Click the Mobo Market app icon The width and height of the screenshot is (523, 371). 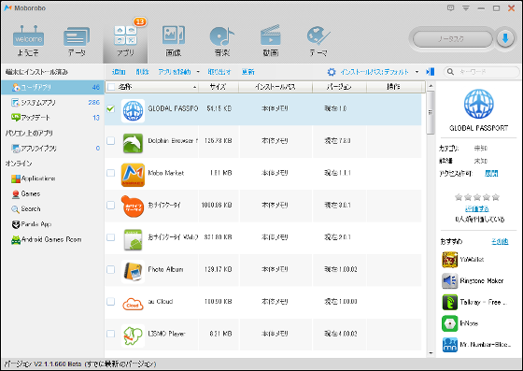(133, 175)
